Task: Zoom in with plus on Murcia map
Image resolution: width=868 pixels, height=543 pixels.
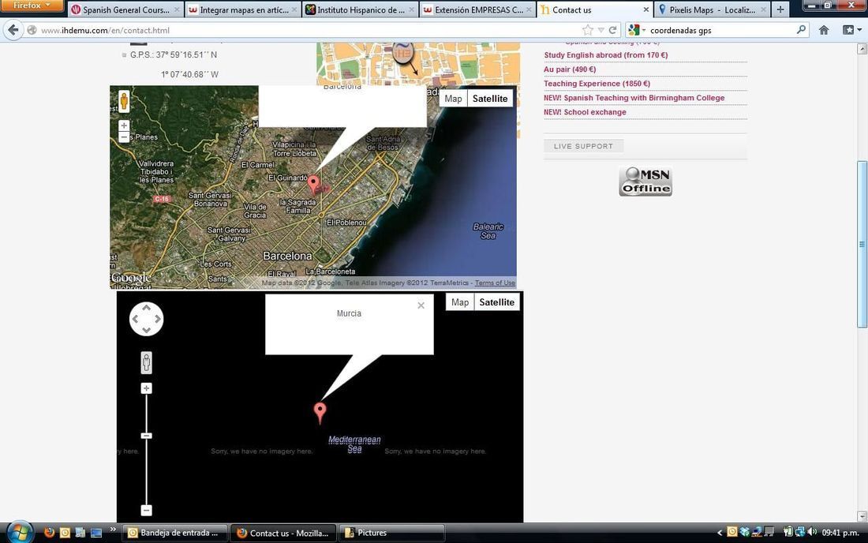Action: [146, 388]
